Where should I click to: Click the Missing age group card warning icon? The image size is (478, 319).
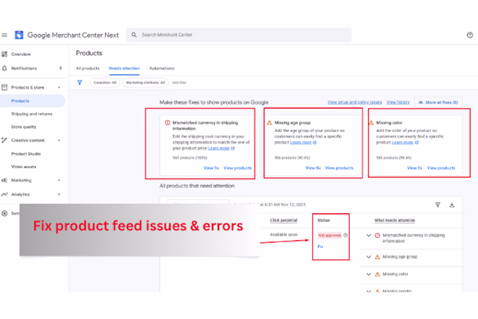(x=269, y=122)
